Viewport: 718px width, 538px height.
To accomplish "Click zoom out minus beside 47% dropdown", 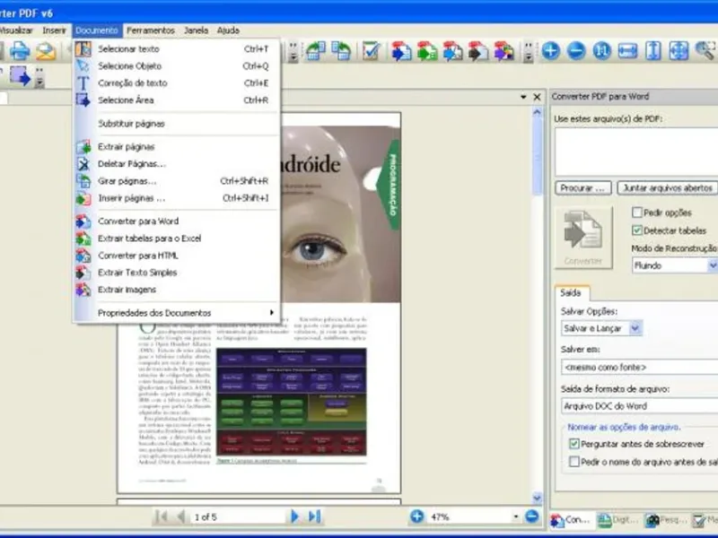I will click(x=531, y=516).
